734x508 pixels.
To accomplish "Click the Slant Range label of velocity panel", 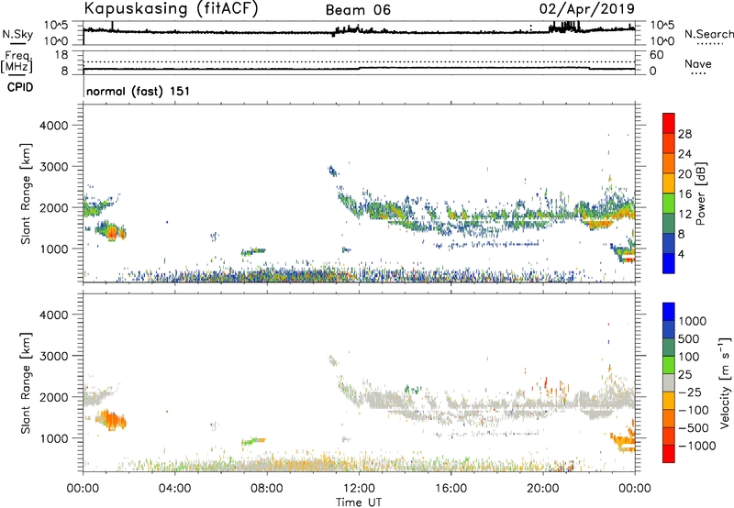I will click(26, 382).
